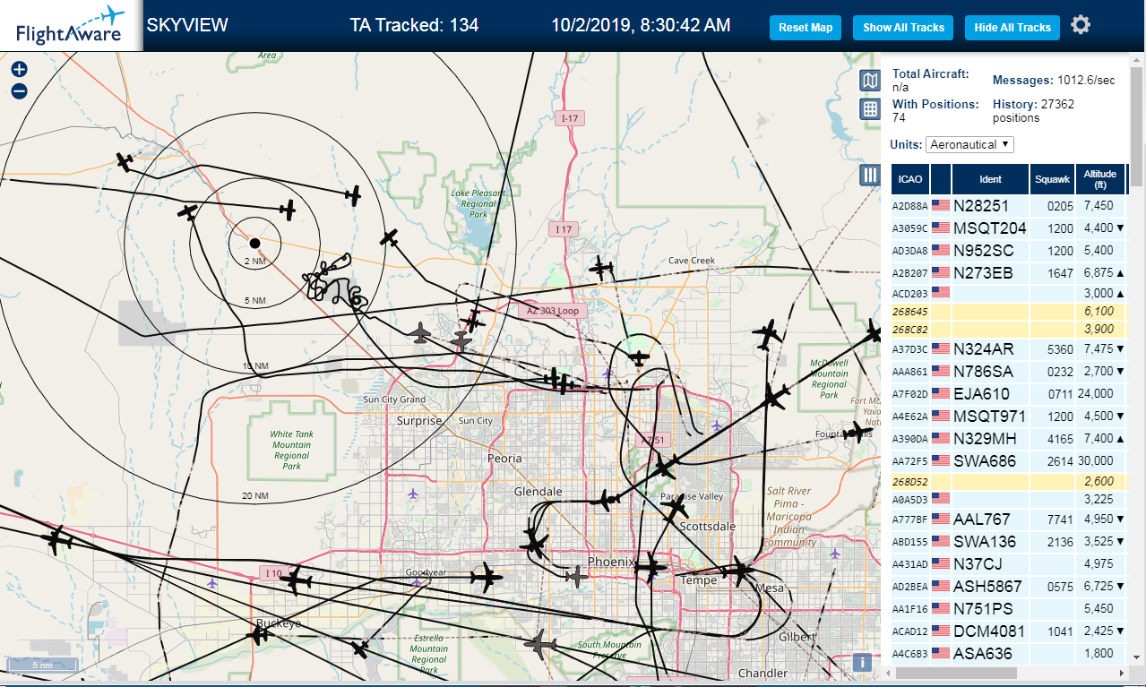This screenshot has width=1146, height=687.
Task: Sort table by ICAO column header
Action: [x=909, y=179]
